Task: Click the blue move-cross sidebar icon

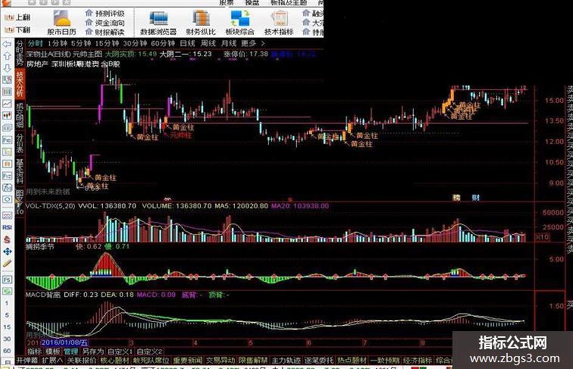Action: coord(7,251)
